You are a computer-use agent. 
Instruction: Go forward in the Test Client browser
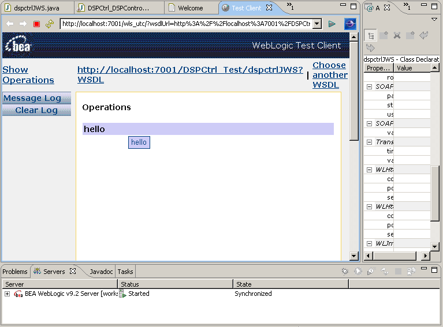(x=23, y=24)
